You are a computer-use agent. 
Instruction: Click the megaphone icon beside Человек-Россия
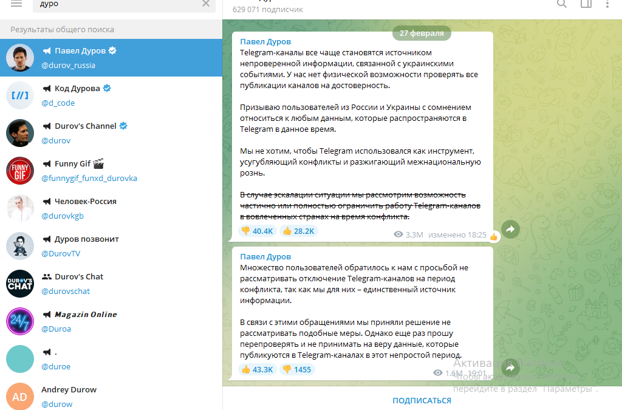click(47, 202)
